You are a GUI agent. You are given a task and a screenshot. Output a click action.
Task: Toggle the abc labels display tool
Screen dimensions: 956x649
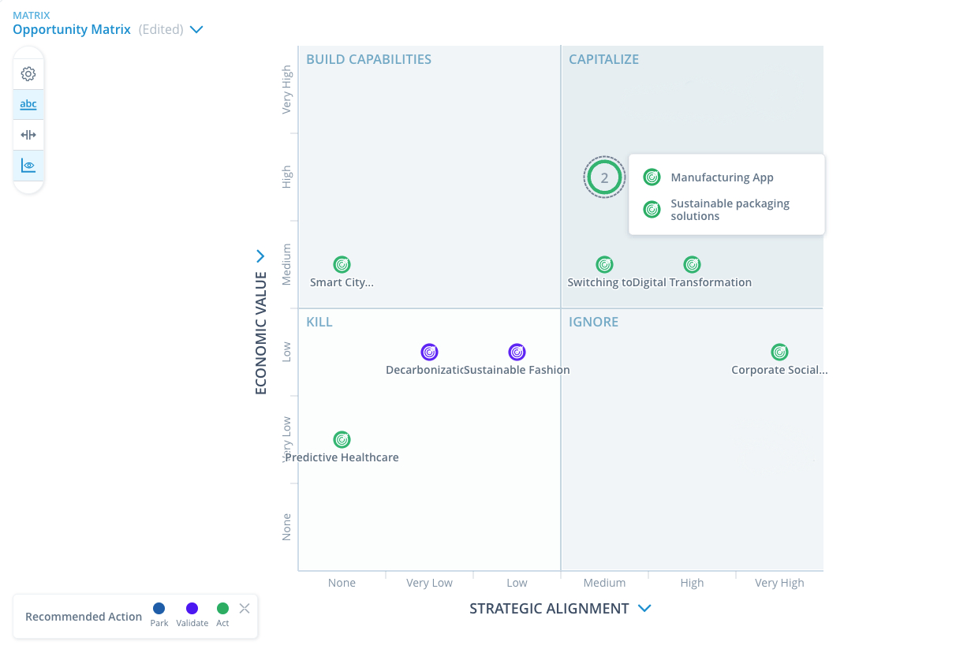(x=28, y=103)
